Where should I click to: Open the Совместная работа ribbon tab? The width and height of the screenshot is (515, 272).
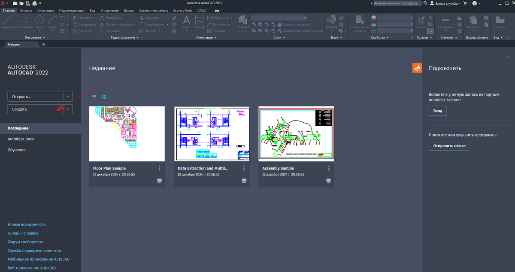[x=153, y=10]
